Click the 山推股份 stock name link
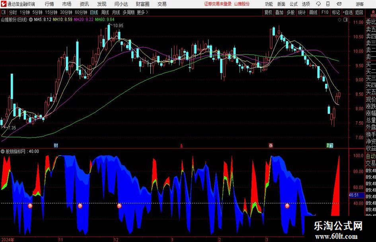The width and height of the screenshot is (376, 242). (242, 4)
